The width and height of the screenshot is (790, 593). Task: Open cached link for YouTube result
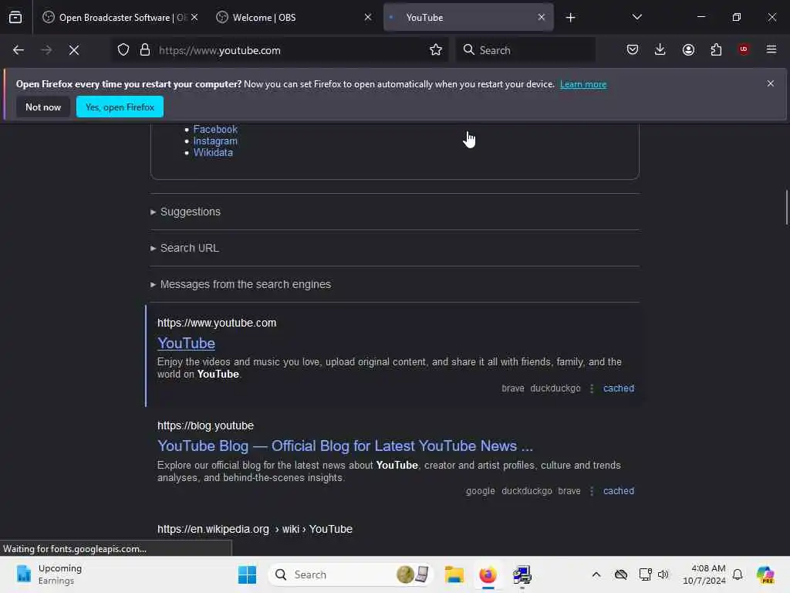click(619, 388)
